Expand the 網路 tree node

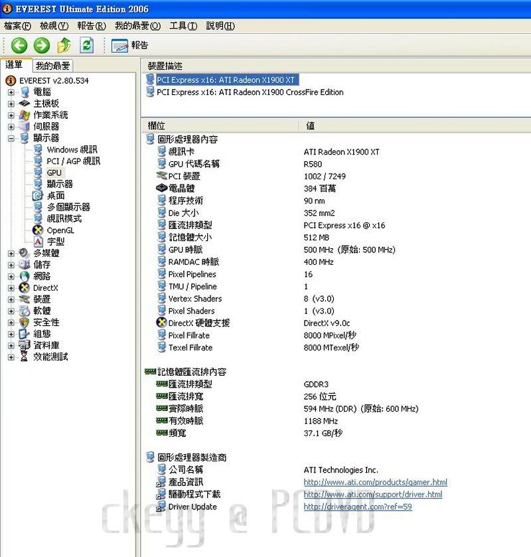tap(11, 276)
